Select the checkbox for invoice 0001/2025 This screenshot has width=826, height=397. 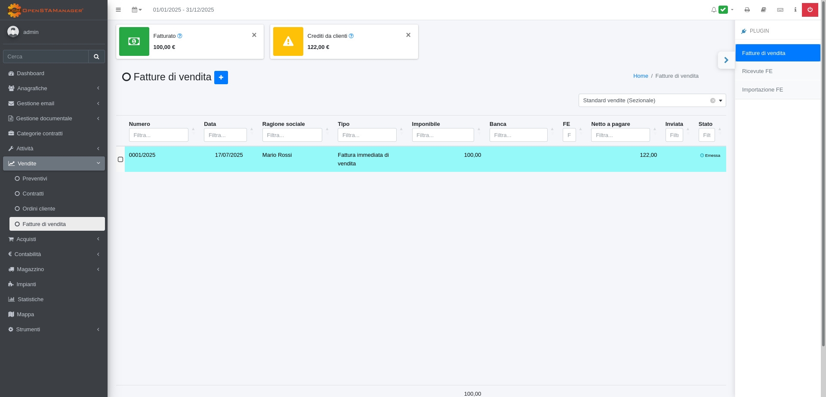click(x=120, y=159)
